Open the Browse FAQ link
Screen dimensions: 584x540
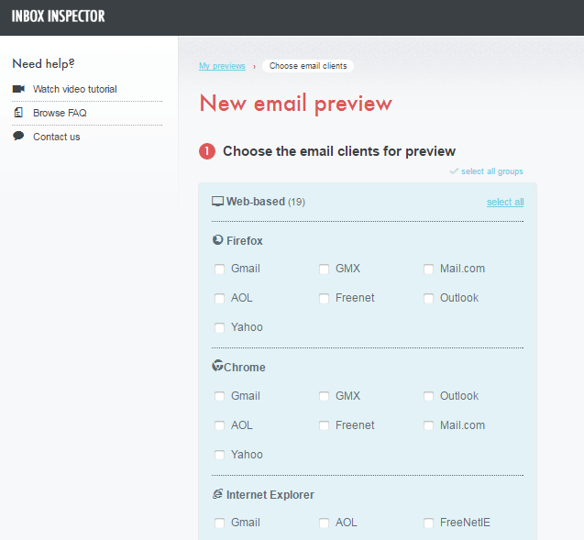tap(60, 113)
